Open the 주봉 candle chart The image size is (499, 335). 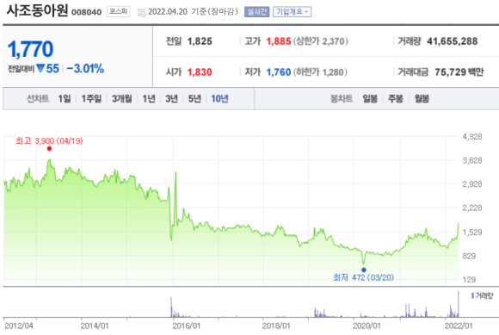396,99
